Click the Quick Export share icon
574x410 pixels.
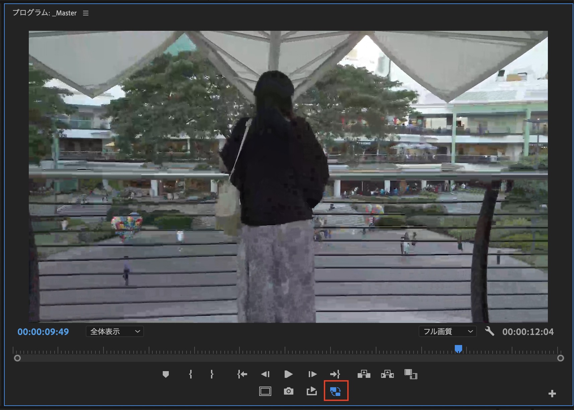(x=312, y=391)
